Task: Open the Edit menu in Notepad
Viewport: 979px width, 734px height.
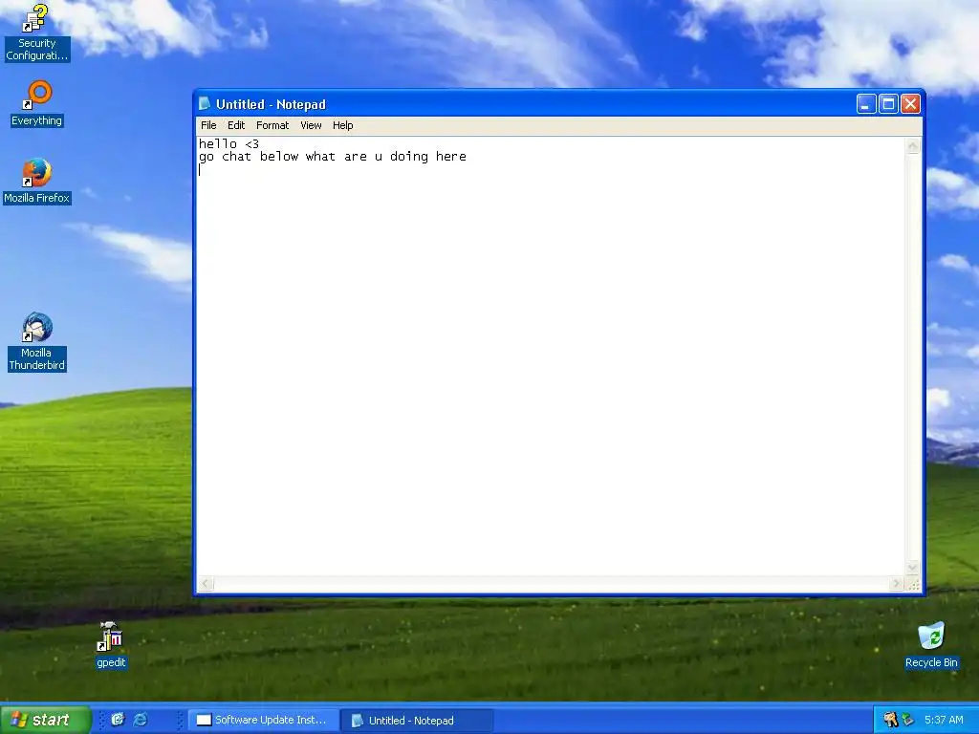Action: click(x=236, y=125)
